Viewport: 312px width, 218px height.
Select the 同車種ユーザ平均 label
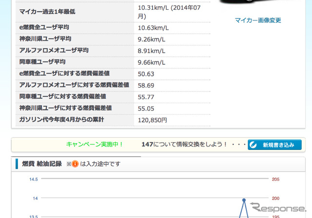pos(42,62)
